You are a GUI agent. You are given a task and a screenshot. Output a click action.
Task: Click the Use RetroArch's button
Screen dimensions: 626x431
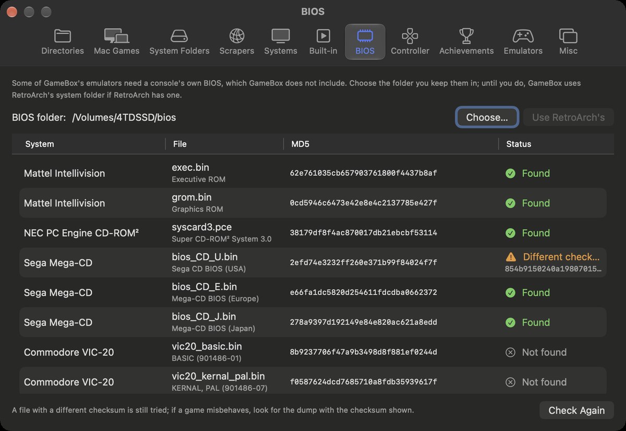point(569,117)
